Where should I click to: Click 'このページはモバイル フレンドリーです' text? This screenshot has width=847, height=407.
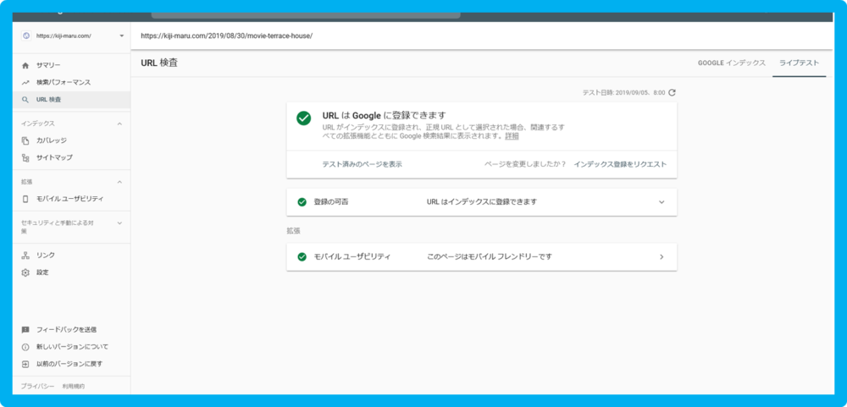point(490,257)
